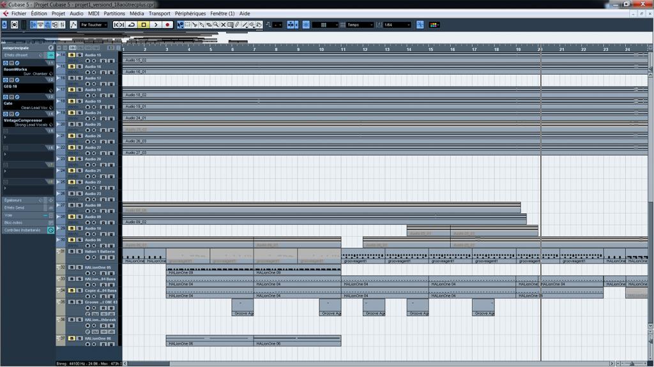The image size is (654, 367).
Task: Select the Draw pencil tool
Action: pyautogui.click(x=238, y=25)
